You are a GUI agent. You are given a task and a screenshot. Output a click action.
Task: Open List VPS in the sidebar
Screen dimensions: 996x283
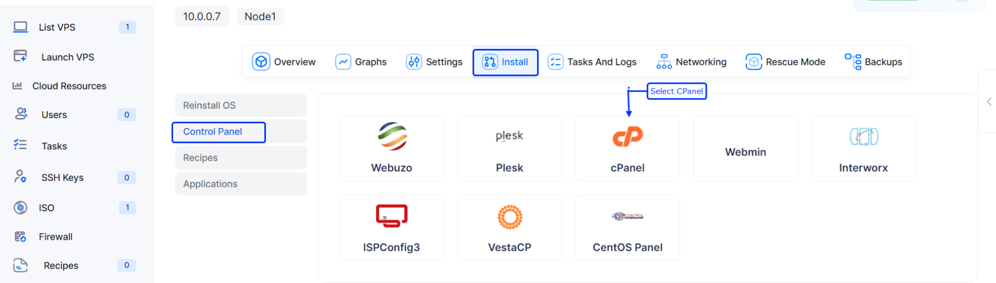point(57,27)
